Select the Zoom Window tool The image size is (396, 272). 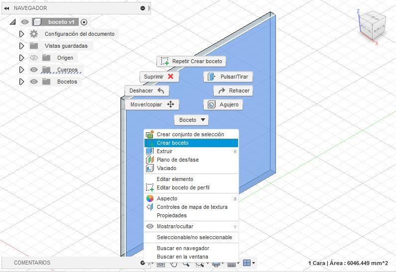point(200,264)
